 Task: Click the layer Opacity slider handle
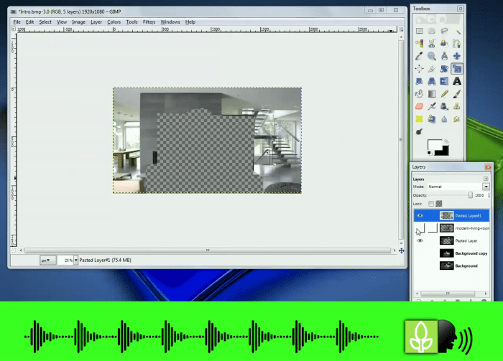(x=471, y=195)
